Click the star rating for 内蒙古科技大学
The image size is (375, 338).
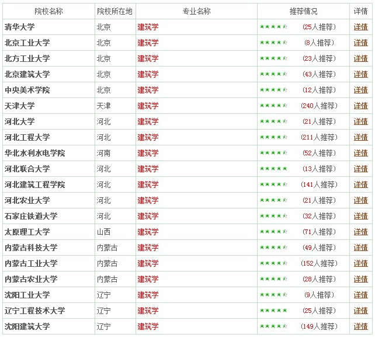[x=273, y=248]
